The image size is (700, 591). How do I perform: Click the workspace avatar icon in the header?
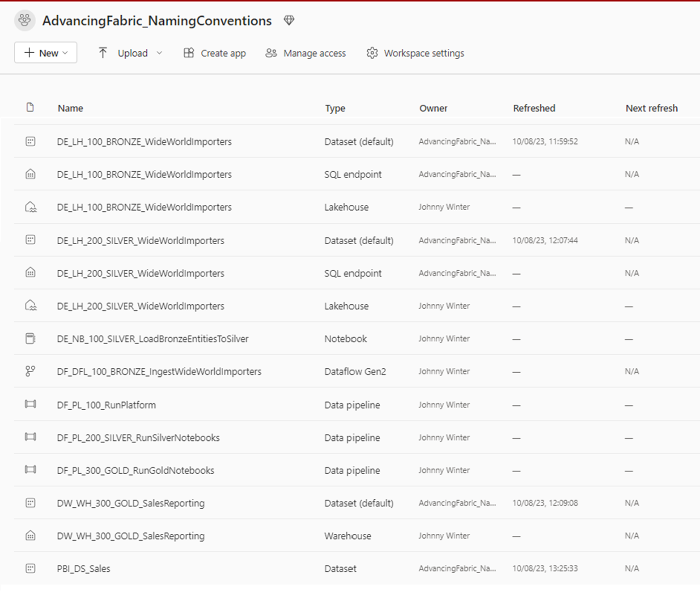[x=25, y=20]
